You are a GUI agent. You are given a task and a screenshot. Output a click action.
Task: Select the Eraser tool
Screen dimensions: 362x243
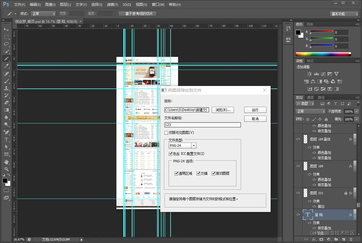click(6, 103)
